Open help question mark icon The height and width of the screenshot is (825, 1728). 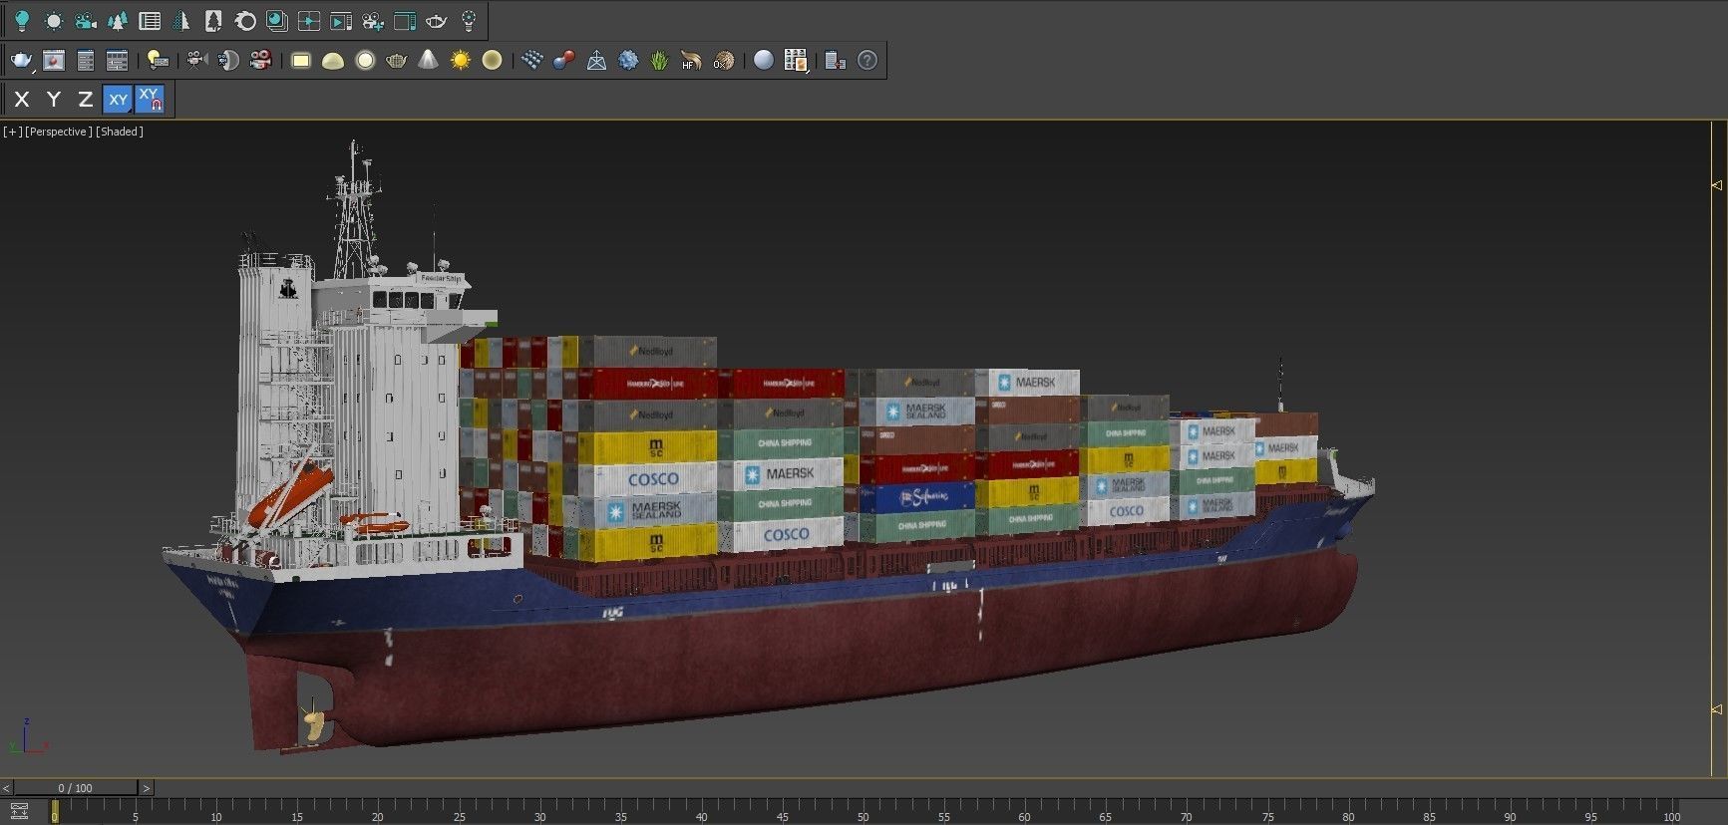pos(867,61)
